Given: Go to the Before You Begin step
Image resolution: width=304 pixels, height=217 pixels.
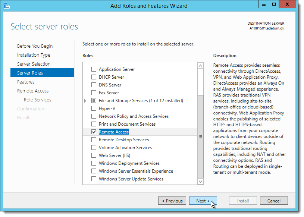Looking at the screenshot, I should 35,46.
